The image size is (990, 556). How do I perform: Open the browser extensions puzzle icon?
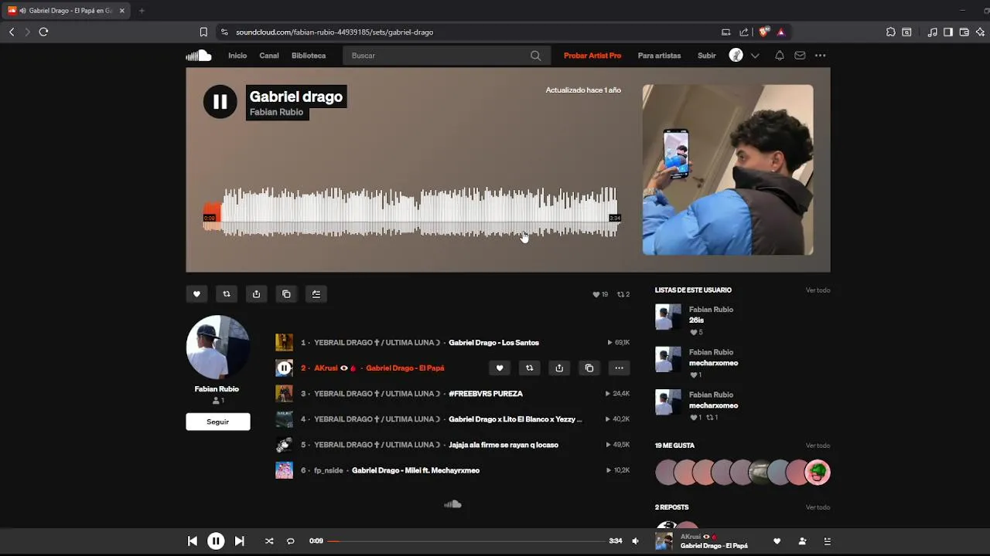891,32
